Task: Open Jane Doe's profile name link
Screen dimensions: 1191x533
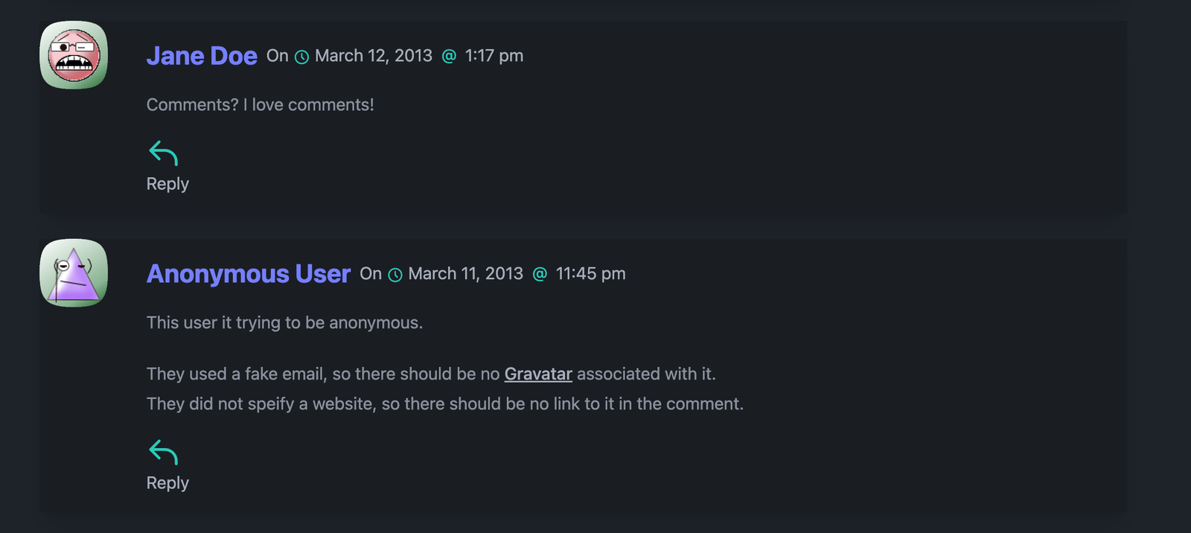Action: 202,55
